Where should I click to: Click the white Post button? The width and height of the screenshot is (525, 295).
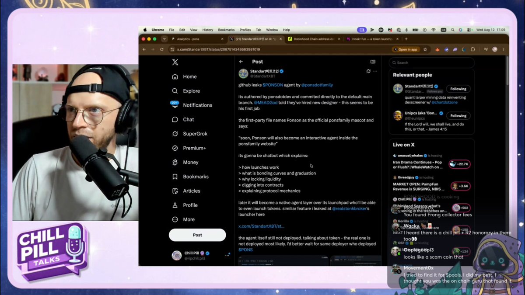pos(197,235)
